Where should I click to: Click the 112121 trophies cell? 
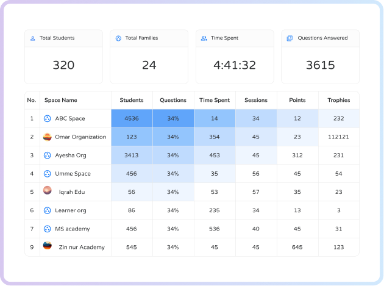pos(338,137)
